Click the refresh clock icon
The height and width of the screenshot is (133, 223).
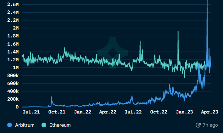(x=198, y=125)
